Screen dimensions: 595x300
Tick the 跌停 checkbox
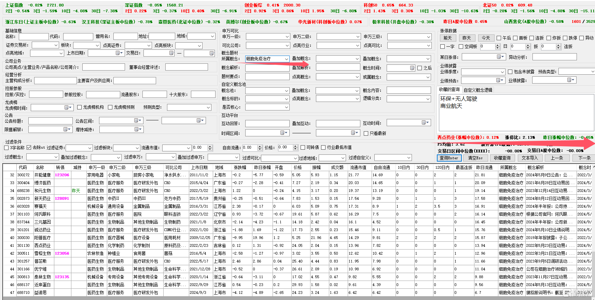[x=565, y=38]
